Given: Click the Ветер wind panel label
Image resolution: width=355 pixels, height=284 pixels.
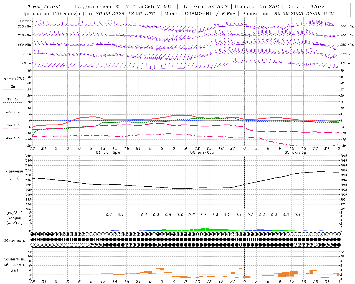Looking at the screenshot, I should tap(26, 21).
